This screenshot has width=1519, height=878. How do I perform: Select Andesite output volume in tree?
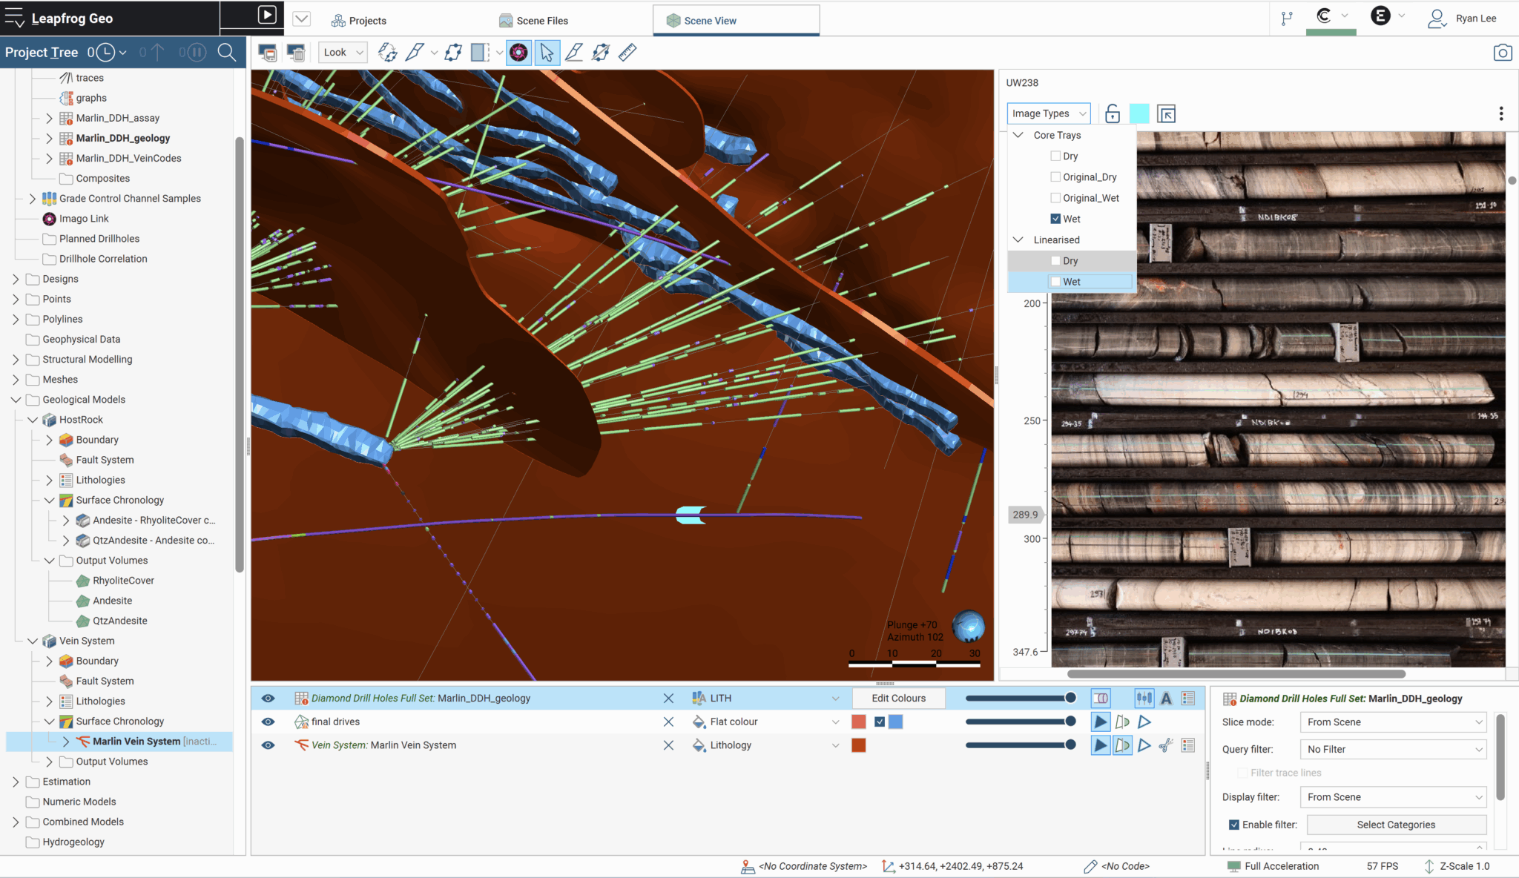(112, 601)
